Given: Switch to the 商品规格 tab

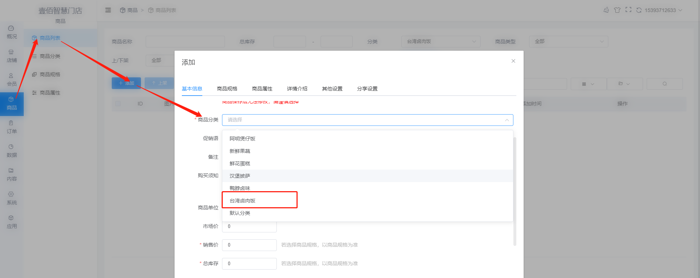Looking at the screenshot, I should [227, 89].
